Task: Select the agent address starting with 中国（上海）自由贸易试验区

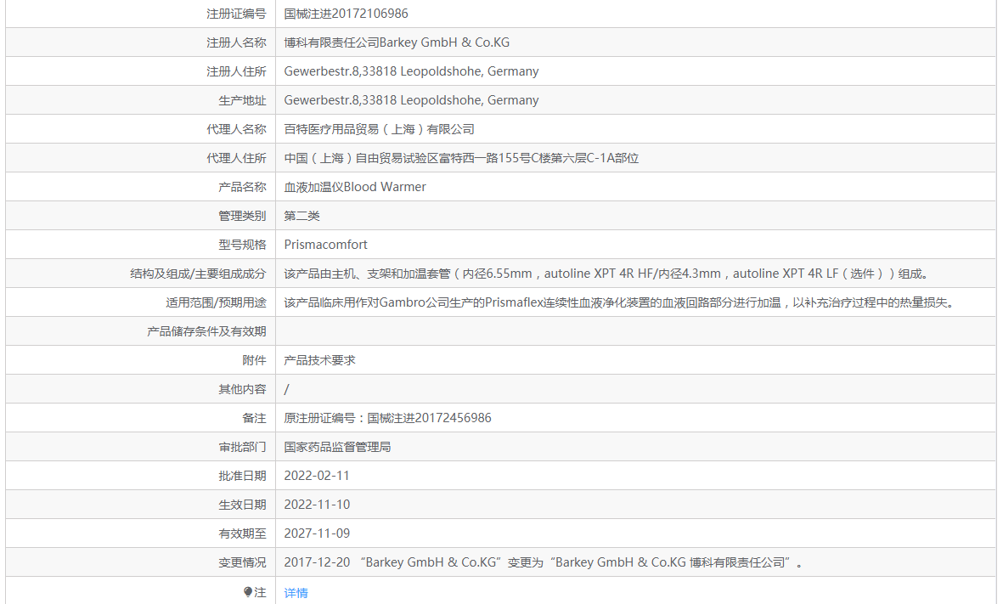Action: coord(461,158)
